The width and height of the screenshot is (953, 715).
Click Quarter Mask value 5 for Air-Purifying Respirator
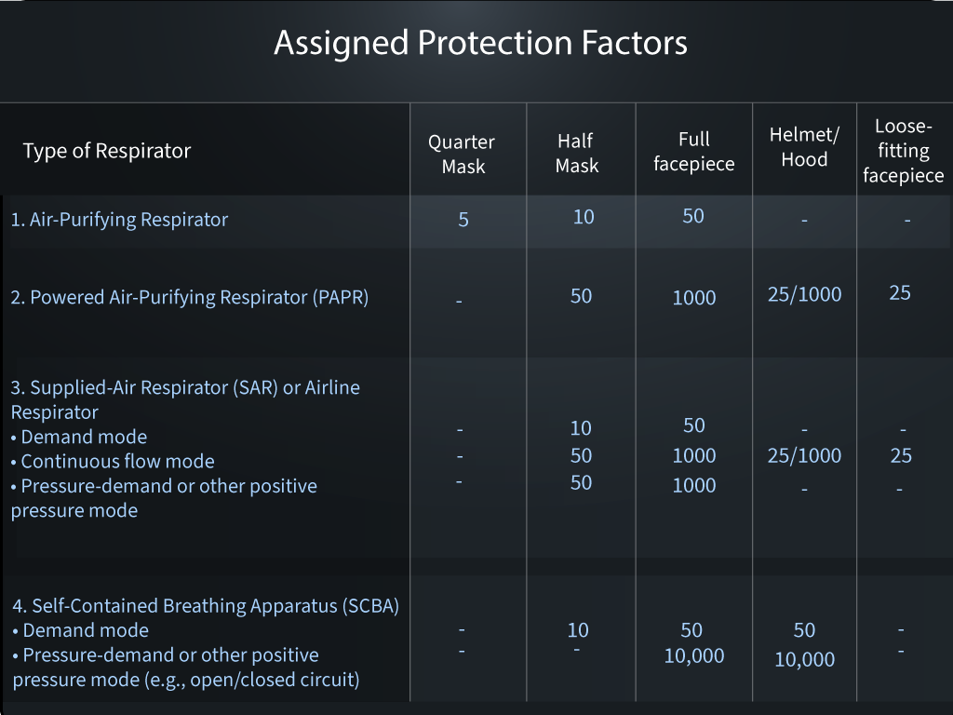(x=463, y=221)
